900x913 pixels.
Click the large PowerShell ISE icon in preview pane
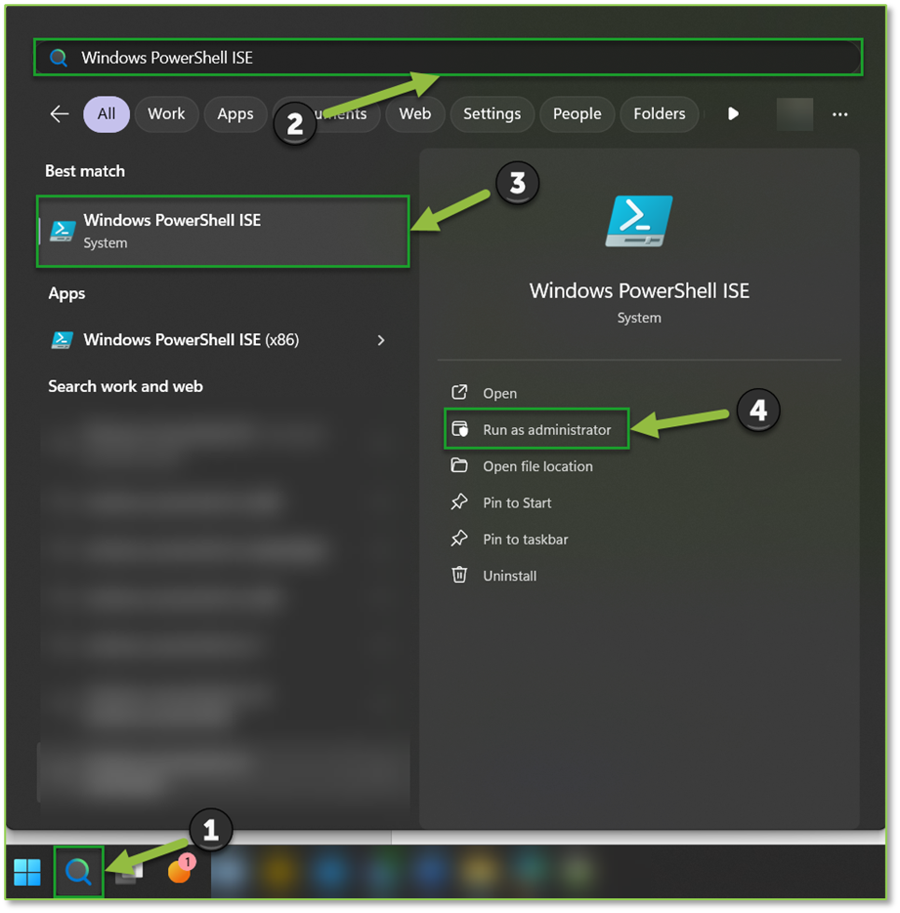[x=638, y=219]
